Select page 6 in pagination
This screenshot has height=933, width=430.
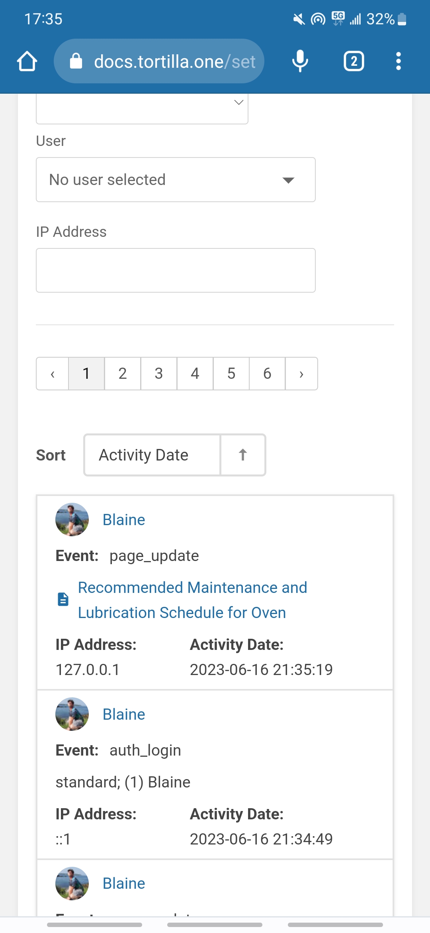[x=267, y=374]
